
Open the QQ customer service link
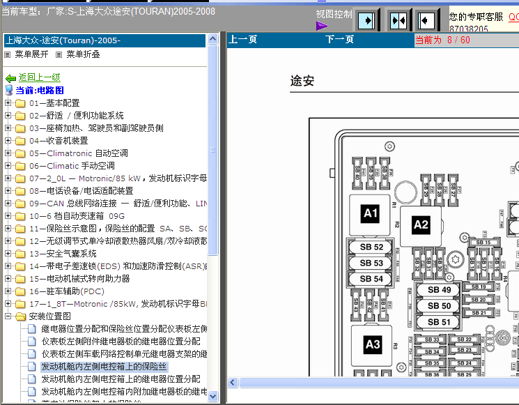tap(513, 17)
